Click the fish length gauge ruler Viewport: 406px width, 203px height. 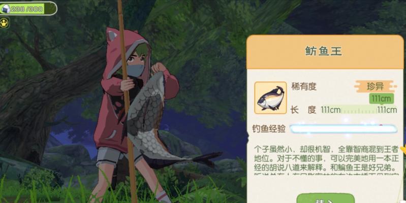click(x=359, y=110)
